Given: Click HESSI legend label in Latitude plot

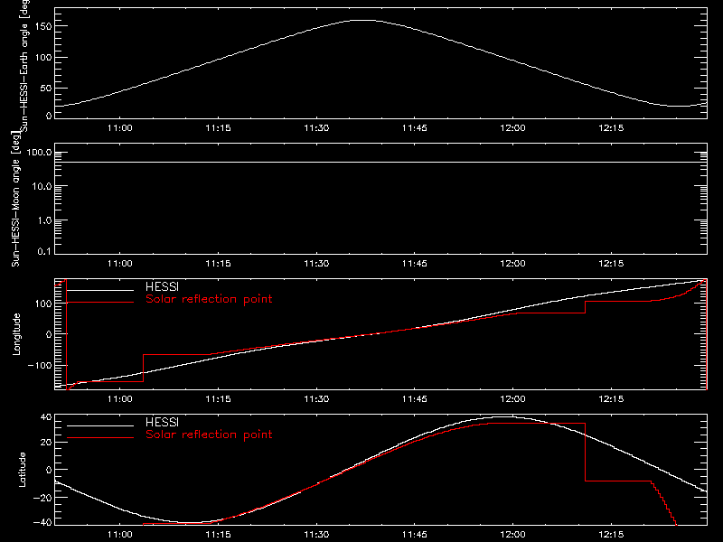Looking at the screenshot, I should (x=162, y=422).
